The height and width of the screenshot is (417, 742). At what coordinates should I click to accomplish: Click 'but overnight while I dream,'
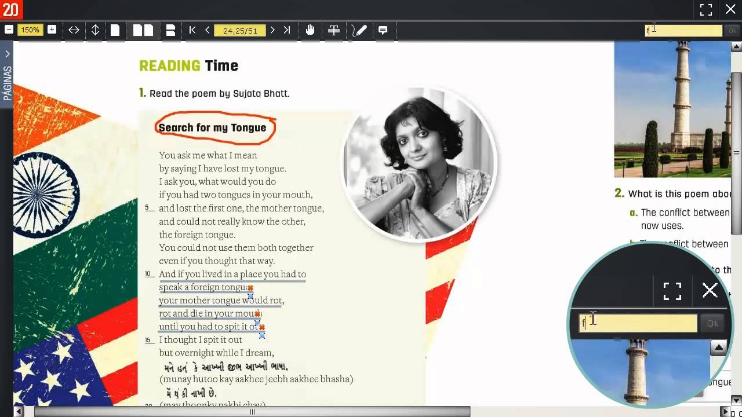point(216,353)
